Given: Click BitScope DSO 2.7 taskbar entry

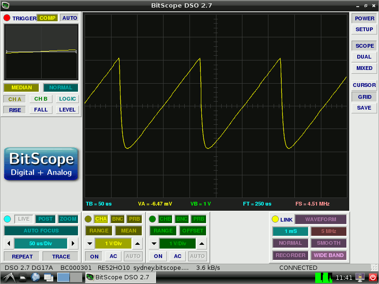Looking at the screenshot, I should click(x=120, y=277).
